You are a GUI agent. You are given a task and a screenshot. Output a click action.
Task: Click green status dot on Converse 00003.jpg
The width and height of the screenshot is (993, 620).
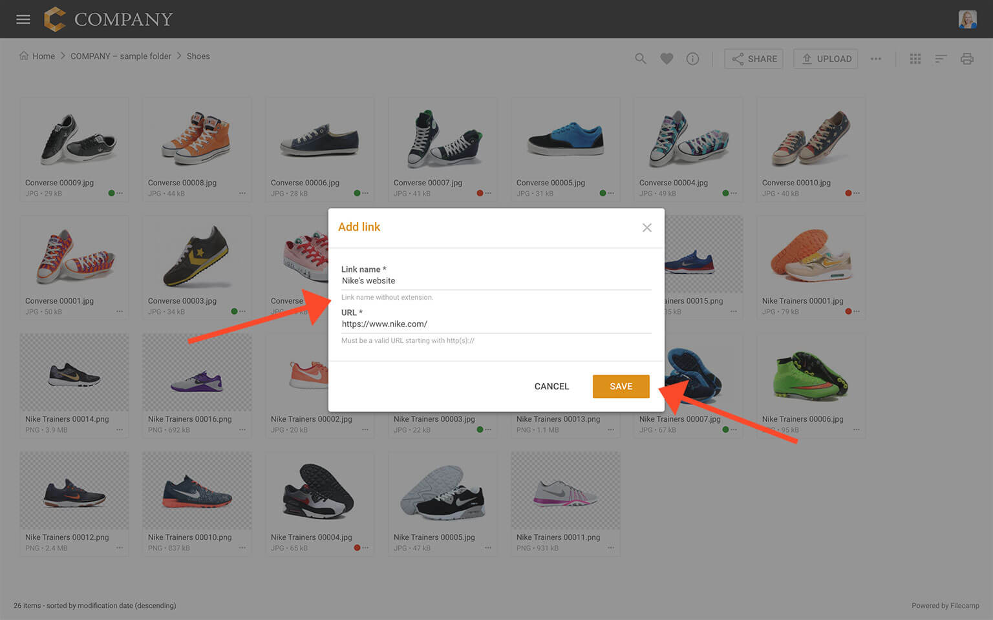coord(234,311)
